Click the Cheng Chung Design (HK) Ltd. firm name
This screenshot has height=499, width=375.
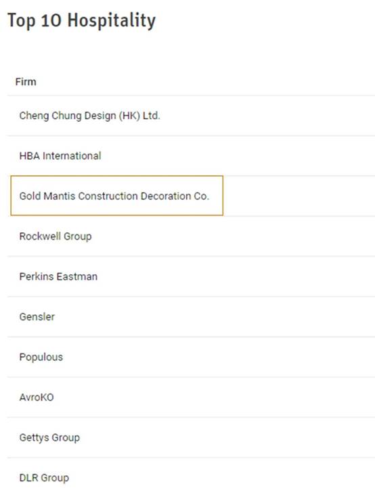point(89,116)
